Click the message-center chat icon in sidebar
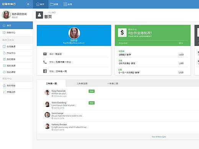Screen dimensions: 199x149 point(4,32)
